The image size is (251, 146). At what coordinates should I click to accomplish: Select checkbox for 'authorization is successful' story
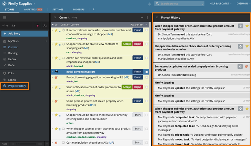(x=147, y=30)
